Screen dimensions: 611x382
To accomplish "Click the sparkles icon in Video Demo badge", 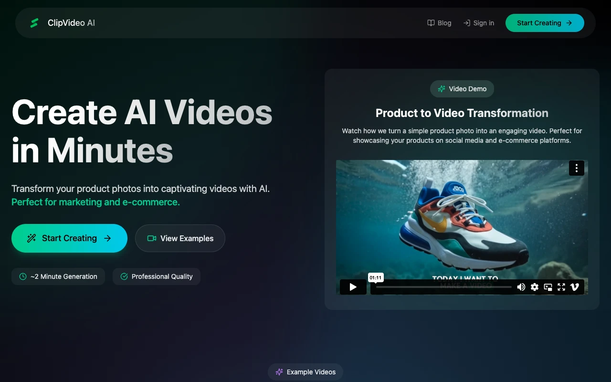I will [441, 89].
